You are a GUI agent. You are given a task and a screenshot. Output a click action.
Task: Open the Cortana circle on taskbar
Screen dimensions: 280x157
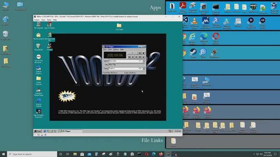click(x=60, y=154)
